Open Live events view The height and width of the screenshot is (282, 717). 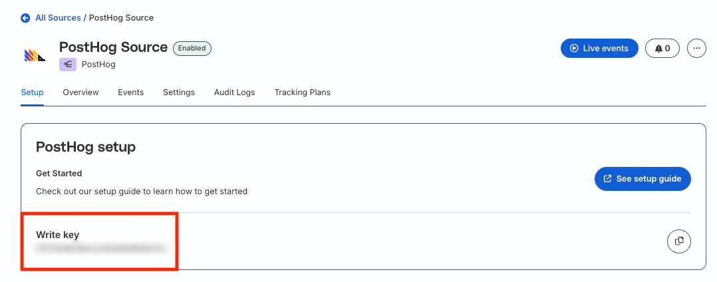click(x=599, y=49)
